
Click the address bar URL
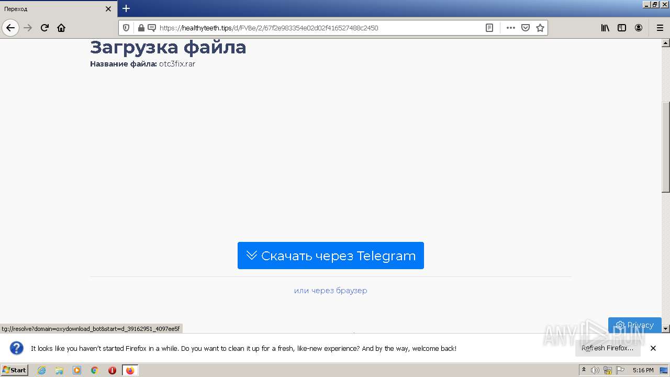(x=269, y=28)
